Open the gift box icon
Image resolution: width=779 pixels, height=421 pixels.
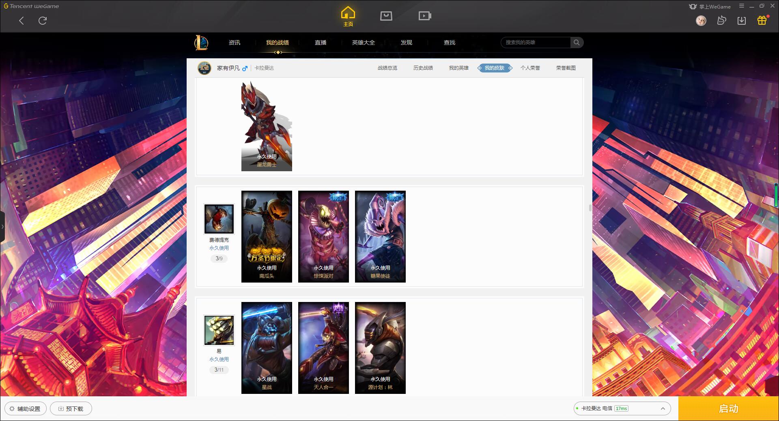(762, 20)
